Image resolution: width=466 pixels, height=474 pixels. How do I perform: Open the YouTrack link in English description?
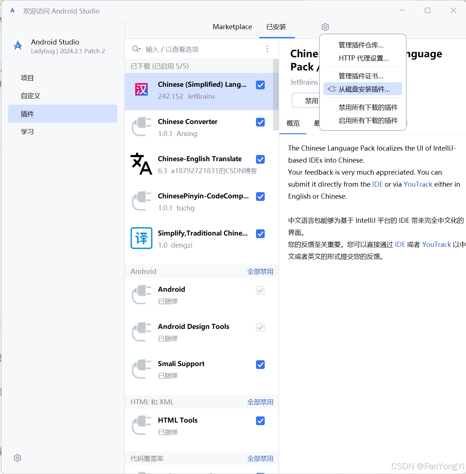pos(418,184)
